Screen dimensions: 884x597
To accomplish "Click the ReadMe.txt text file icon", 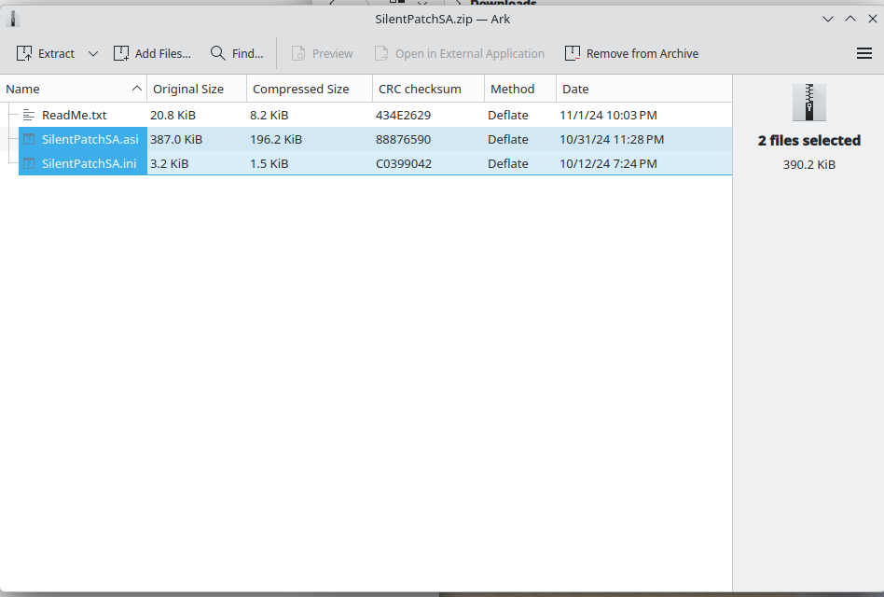I will [29, 115].
